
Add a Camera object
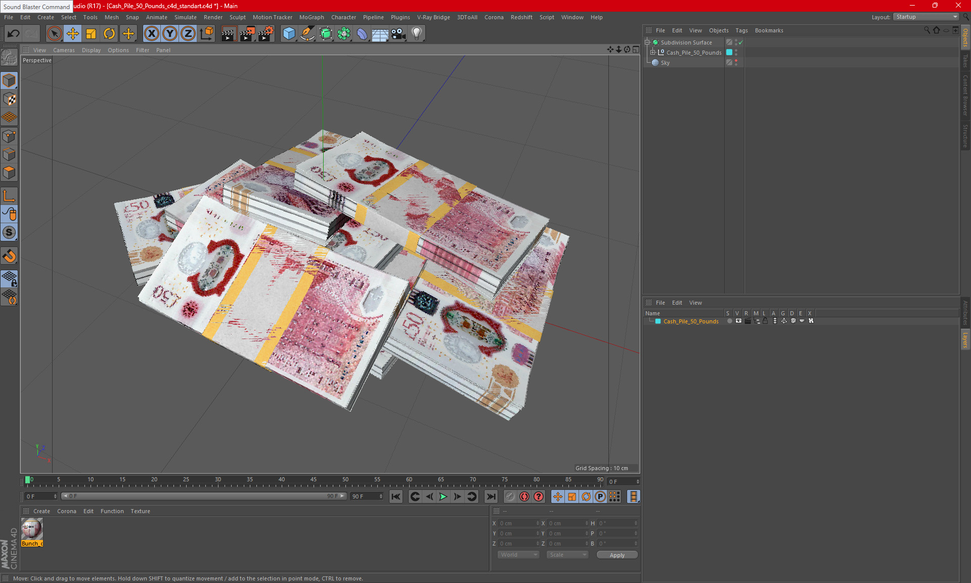pos(399,34)
